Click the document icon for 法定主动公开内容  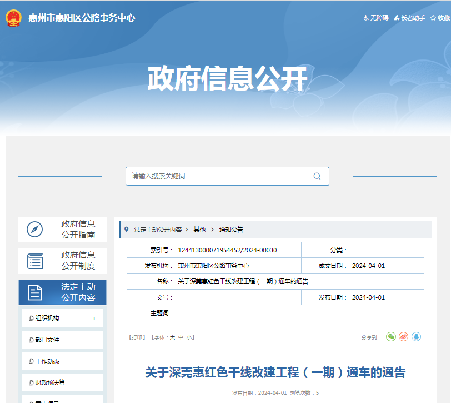35,292
